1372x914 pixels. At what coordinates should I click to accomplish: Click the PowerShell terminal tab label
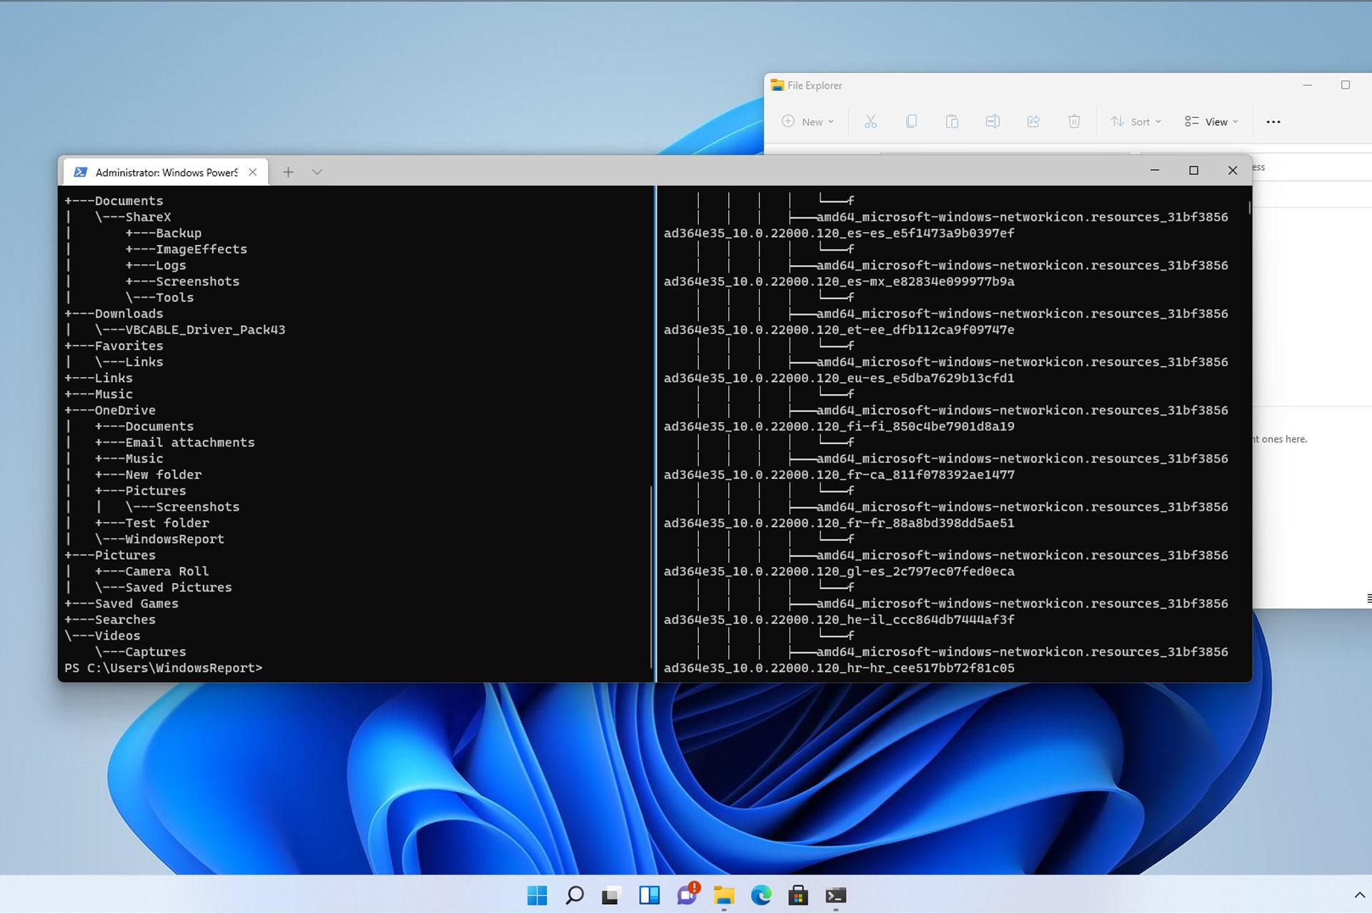point(164,171)
